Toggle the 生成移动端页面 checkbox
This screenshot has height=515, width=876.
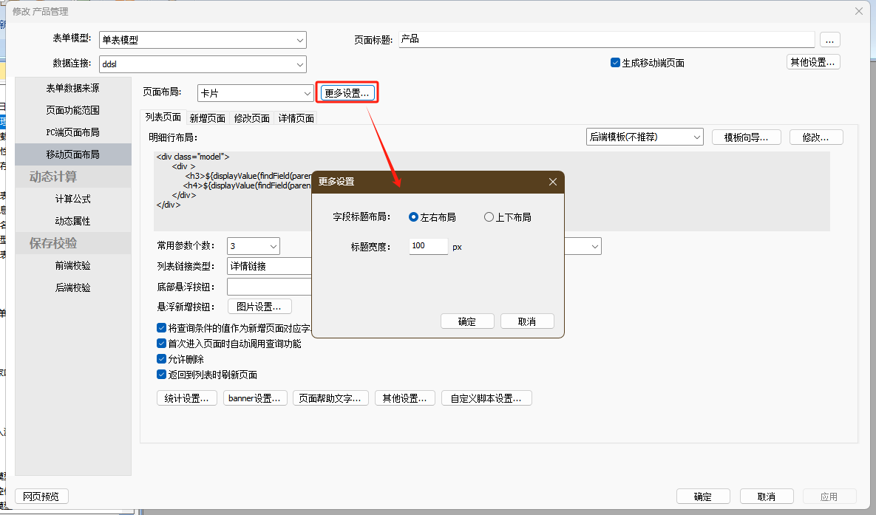pyautogui.click(x=615, y=63)
